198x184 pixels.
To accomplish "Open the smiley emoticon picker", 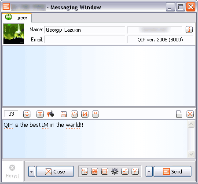I will point(27,114).
